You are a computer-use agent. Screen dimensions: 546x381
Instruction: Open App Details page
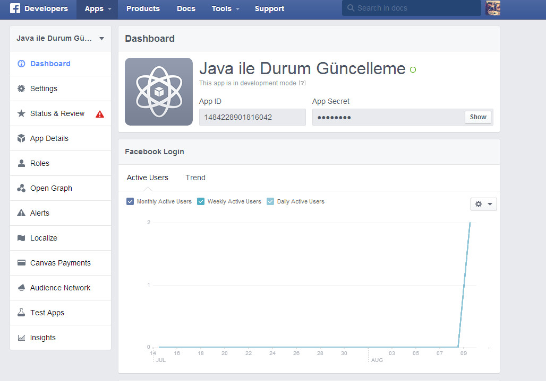61,138
